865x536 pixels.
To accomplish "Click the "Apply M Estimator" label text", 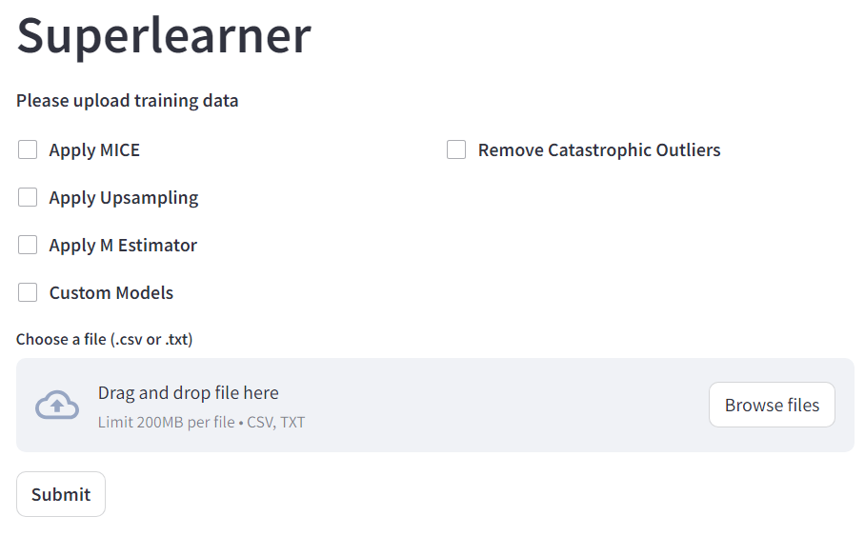I will [x=123, y=246].
